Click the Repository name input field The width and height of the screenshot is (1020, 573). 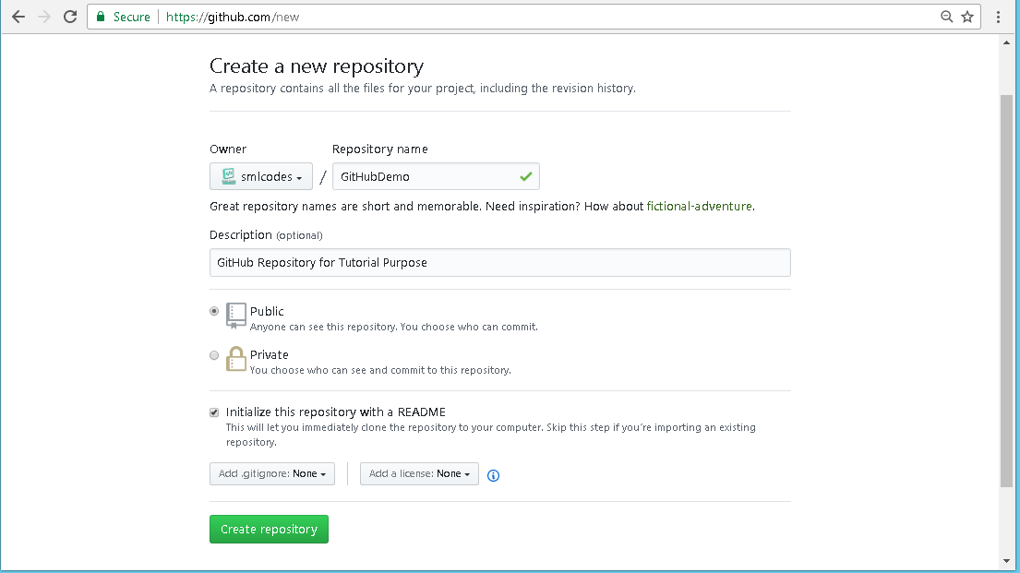coord(425,176)
